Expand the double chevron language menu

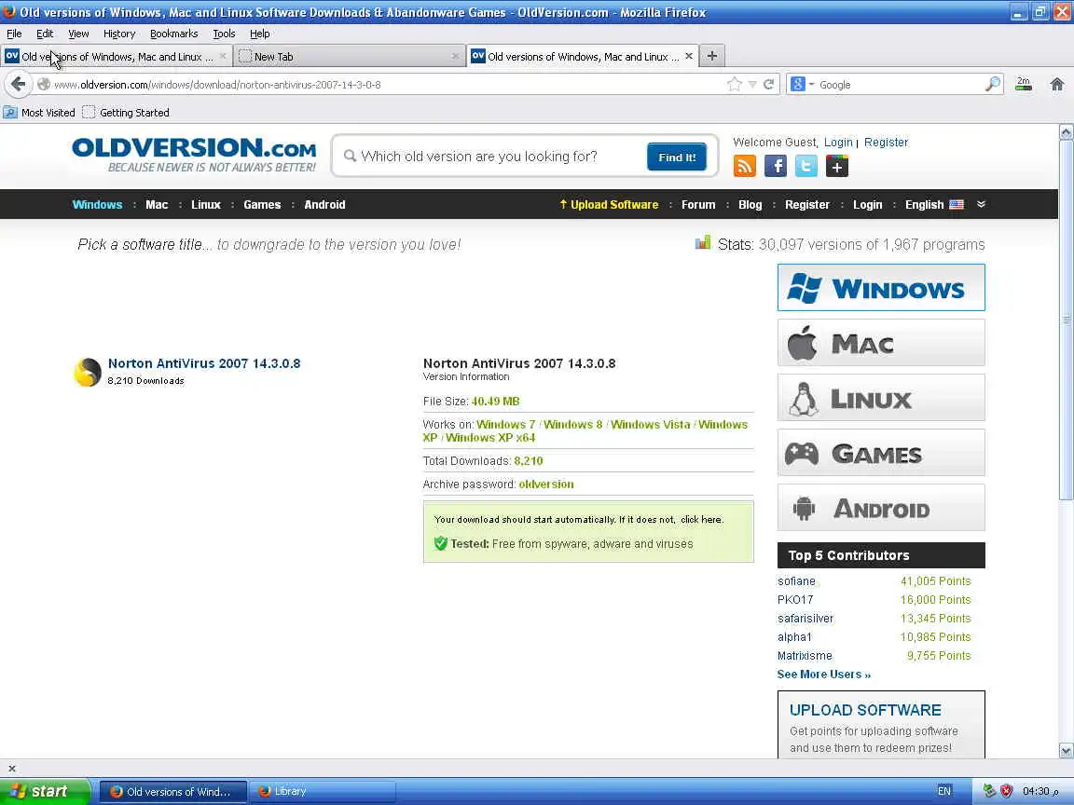pyautogui.click(x=981, y=205)
